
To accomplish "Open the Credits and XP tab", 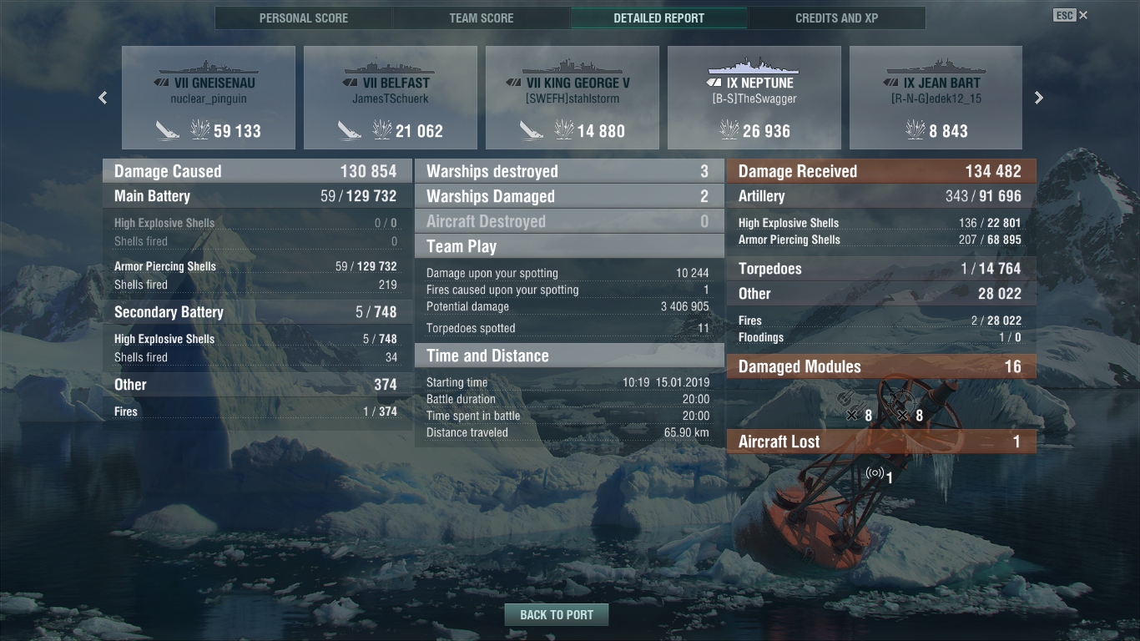I will click(x=837, y=18).
